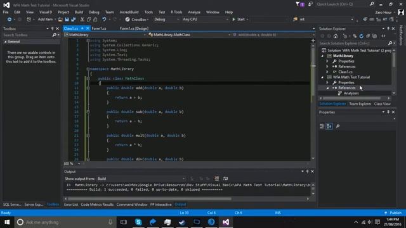
Task: Click in the Search Solution Explorer field
Action: [353, 44]
